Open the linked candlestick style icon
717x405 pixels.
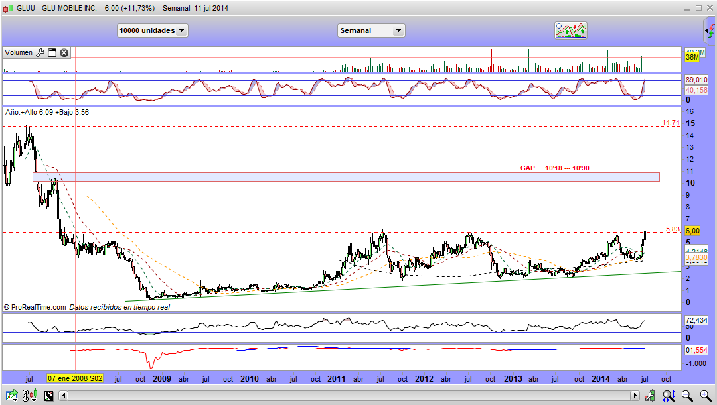coord(30,396)
